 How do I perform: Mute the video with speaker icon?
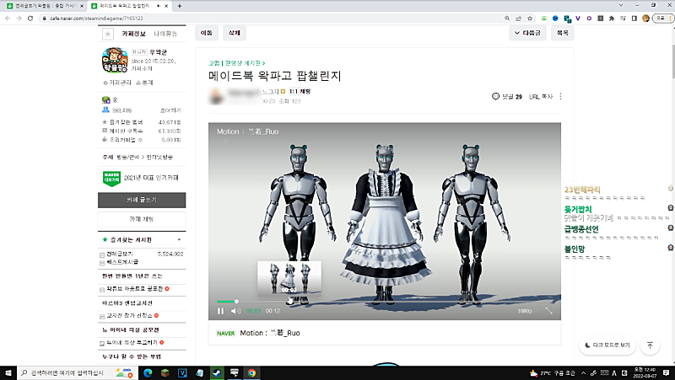235,311
